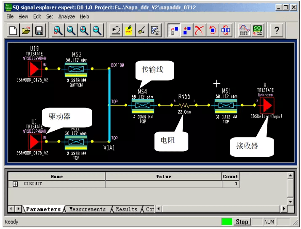The image size is (301, 229).
Task: Open the Set menu
Action: point(50,17)
